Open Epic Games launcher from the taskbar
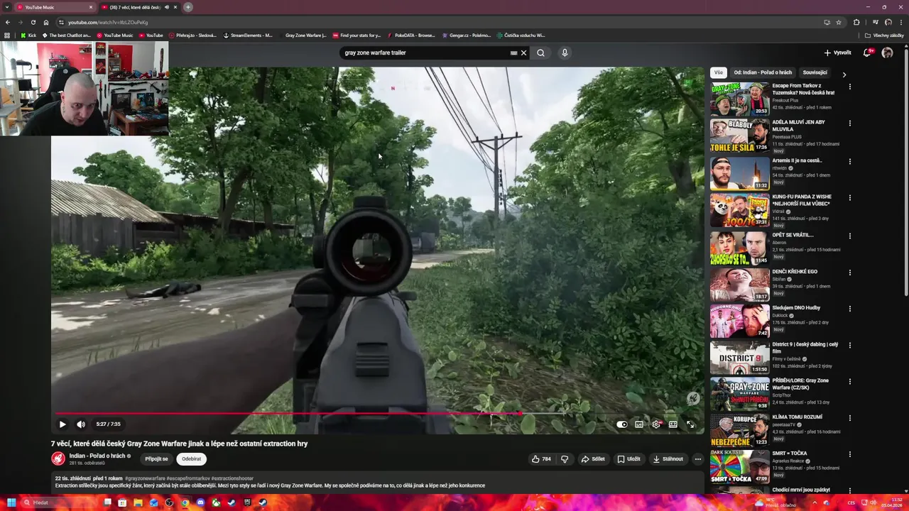909x511 pixels. coord(247,502)
